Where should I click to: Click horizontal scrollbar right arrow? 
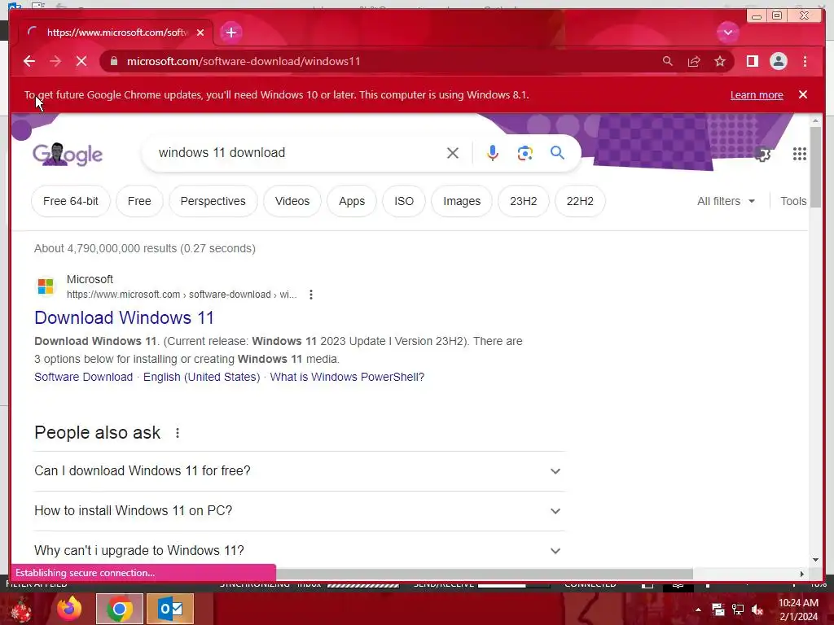coord(801,574)
